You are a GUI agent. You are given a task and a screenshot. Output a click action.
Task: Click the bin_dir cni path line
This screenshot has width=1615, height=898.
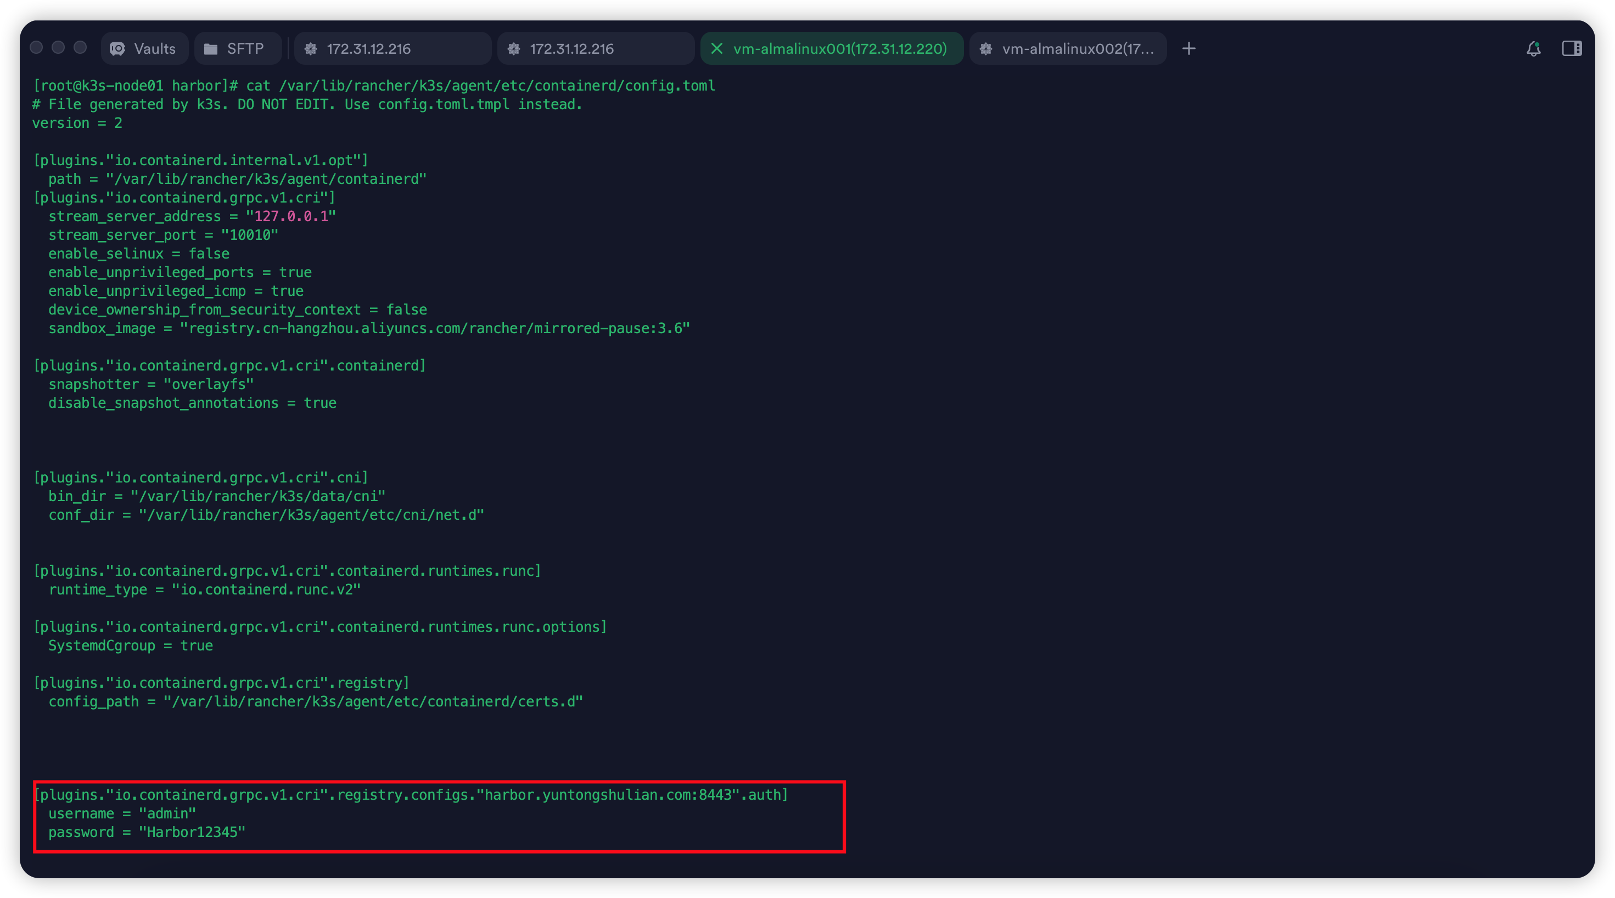pyautogui.click(x=217, y=497)
